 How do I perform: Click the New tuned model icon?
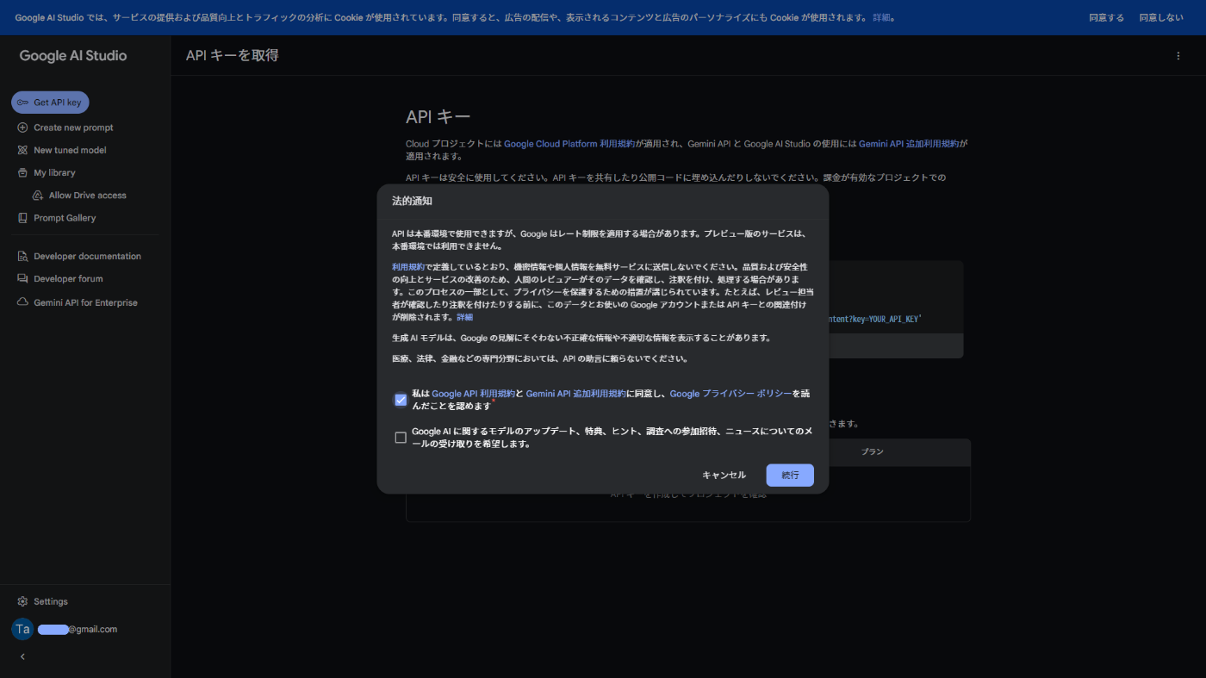pos(23,150)
